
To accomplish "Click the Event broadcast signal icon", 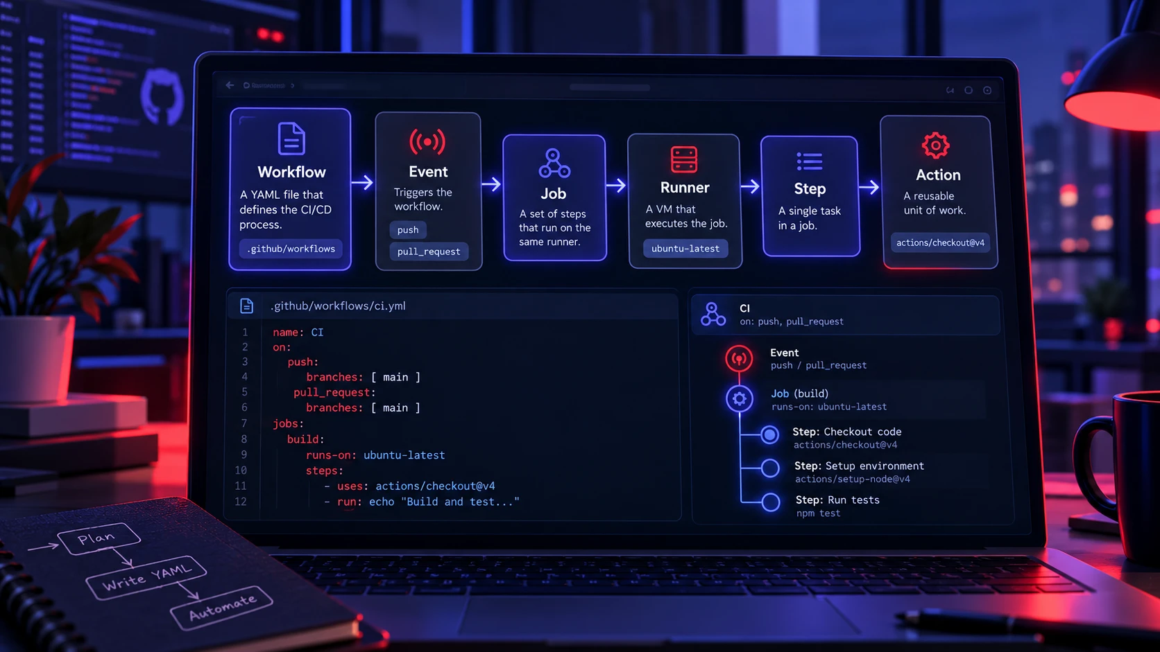I will click(x=427, y=142).
